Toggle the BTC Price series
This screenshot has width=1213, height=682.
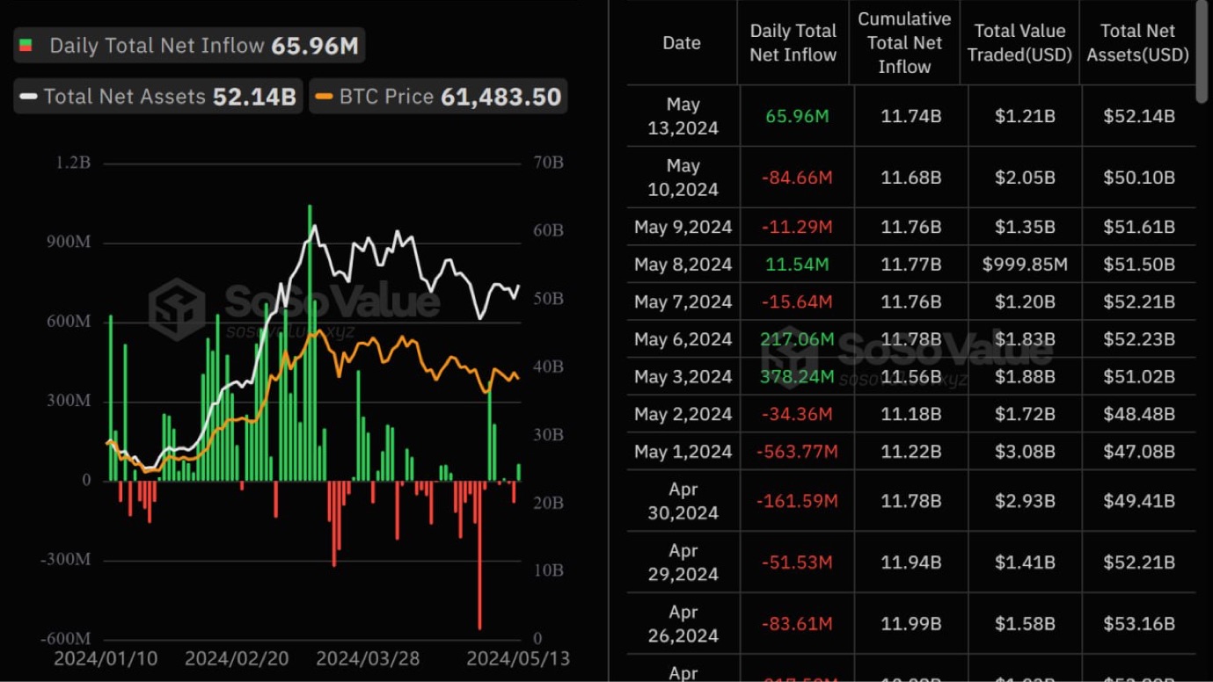pyautogui.click(x=438, y=97)
